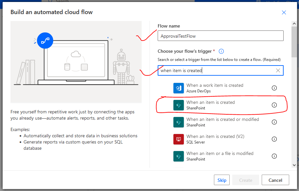Select 'When a work item is created' trigger

[x=215, y=86]
